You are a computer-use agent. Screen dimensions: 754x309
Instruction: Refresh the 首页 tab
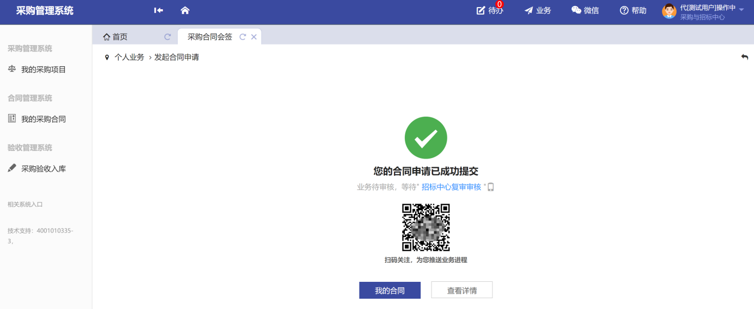click(x=168, y=37)
